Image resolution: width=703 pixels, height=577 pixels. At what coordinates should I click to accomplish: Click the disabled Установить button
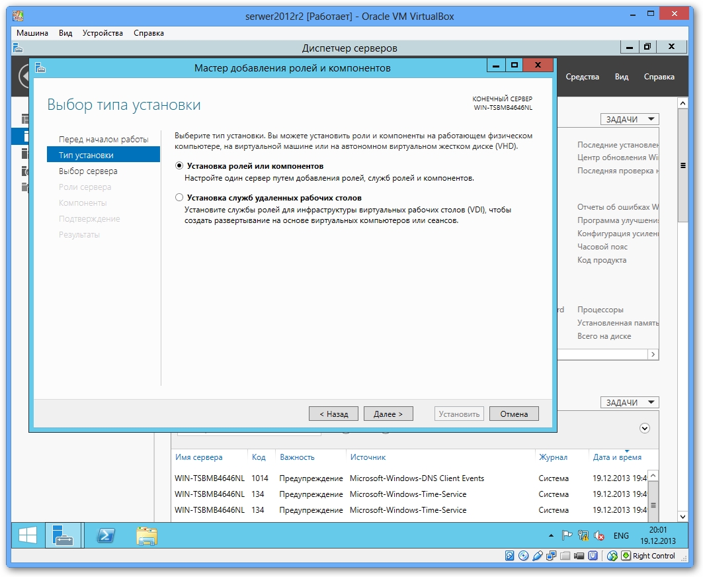click(459, 414)
